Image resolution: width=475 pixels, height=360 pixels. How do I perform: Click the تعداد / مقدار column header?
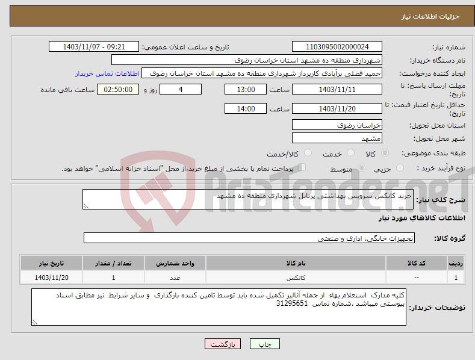(x=113, y=263)
